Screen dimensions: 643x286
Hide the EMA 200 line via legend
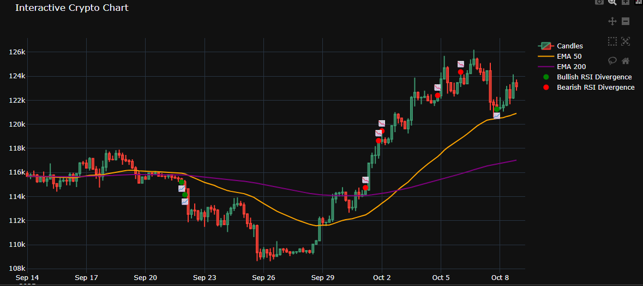click(x=571, y=67)
